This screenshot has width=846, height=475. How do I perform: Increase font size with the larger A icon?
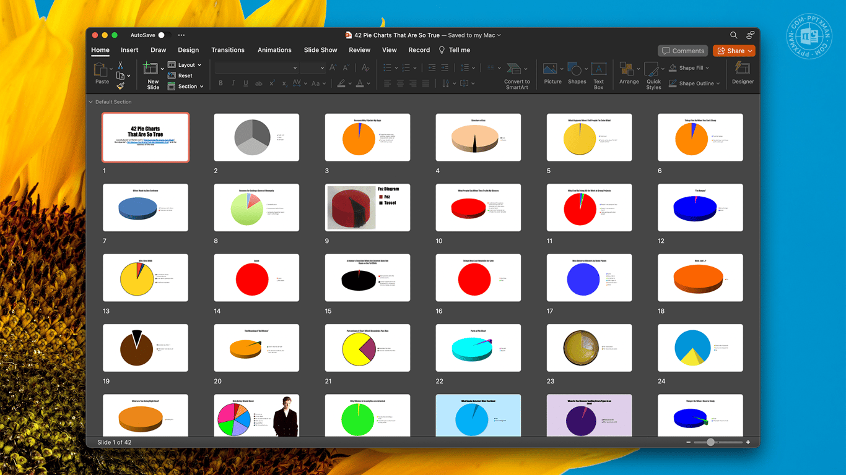[x=333, y=67]
